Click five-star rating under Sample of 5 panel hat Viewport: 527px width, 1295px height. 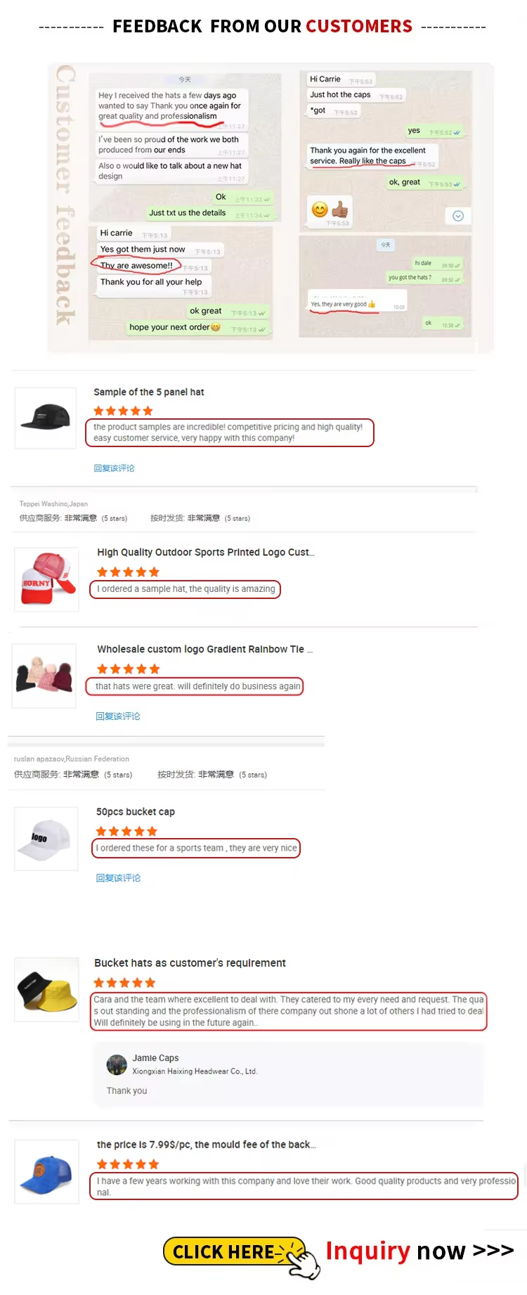[123, 411]
